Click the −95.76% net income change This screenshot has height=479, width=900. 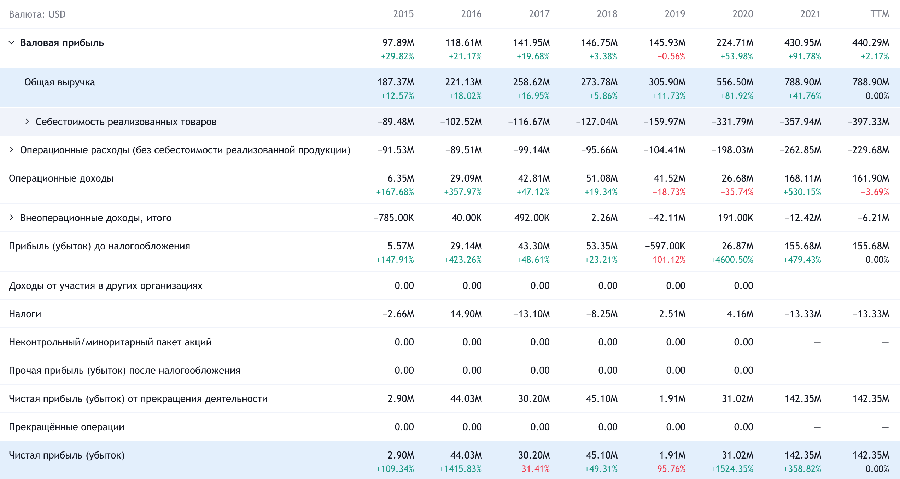[x=669, y=469]
